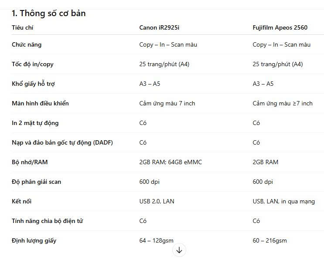Click the Canon iR2925i column header

pos(159,27)
